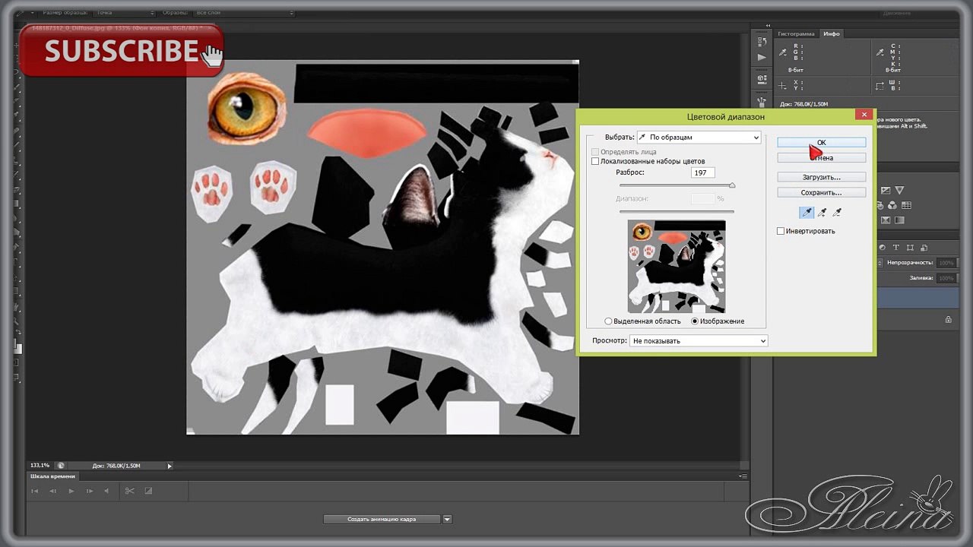Click the scissors split icon in timeline

click(130, 491)
